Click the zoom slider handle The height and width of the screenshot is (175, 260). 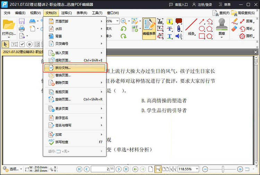coord(223,169)
